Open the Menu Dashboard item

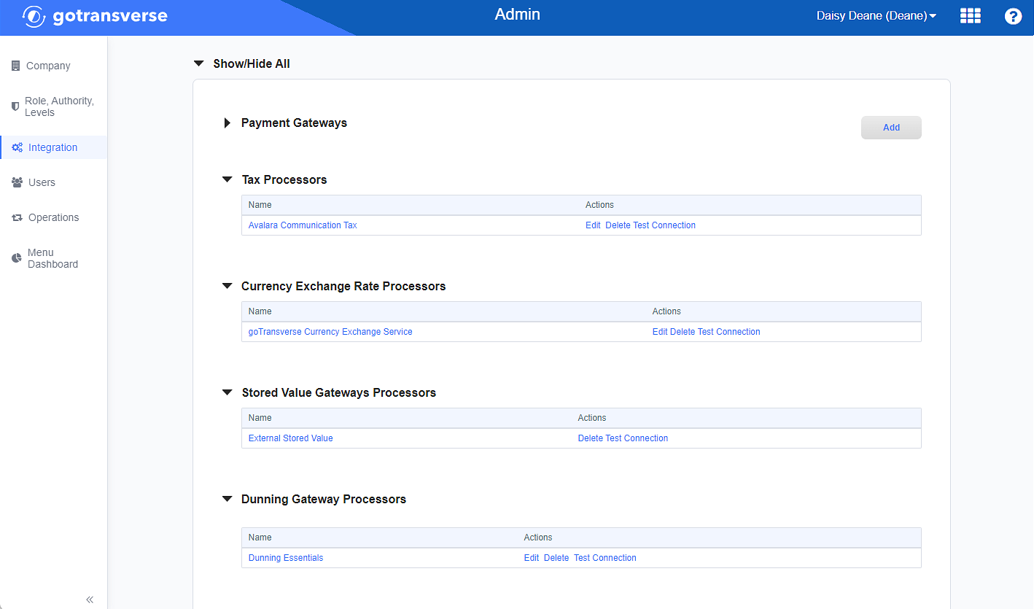[53, 258]
